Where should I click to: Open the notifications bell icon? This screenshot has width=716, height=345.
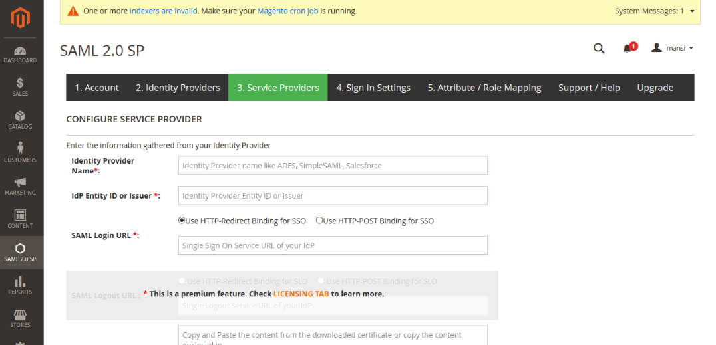tap(627, 49)
